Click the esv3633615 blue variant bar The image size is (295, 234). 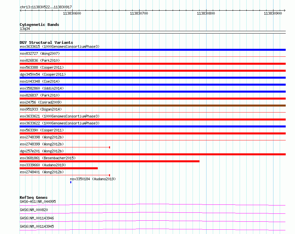pyautogui.click(x=152, y=50)
